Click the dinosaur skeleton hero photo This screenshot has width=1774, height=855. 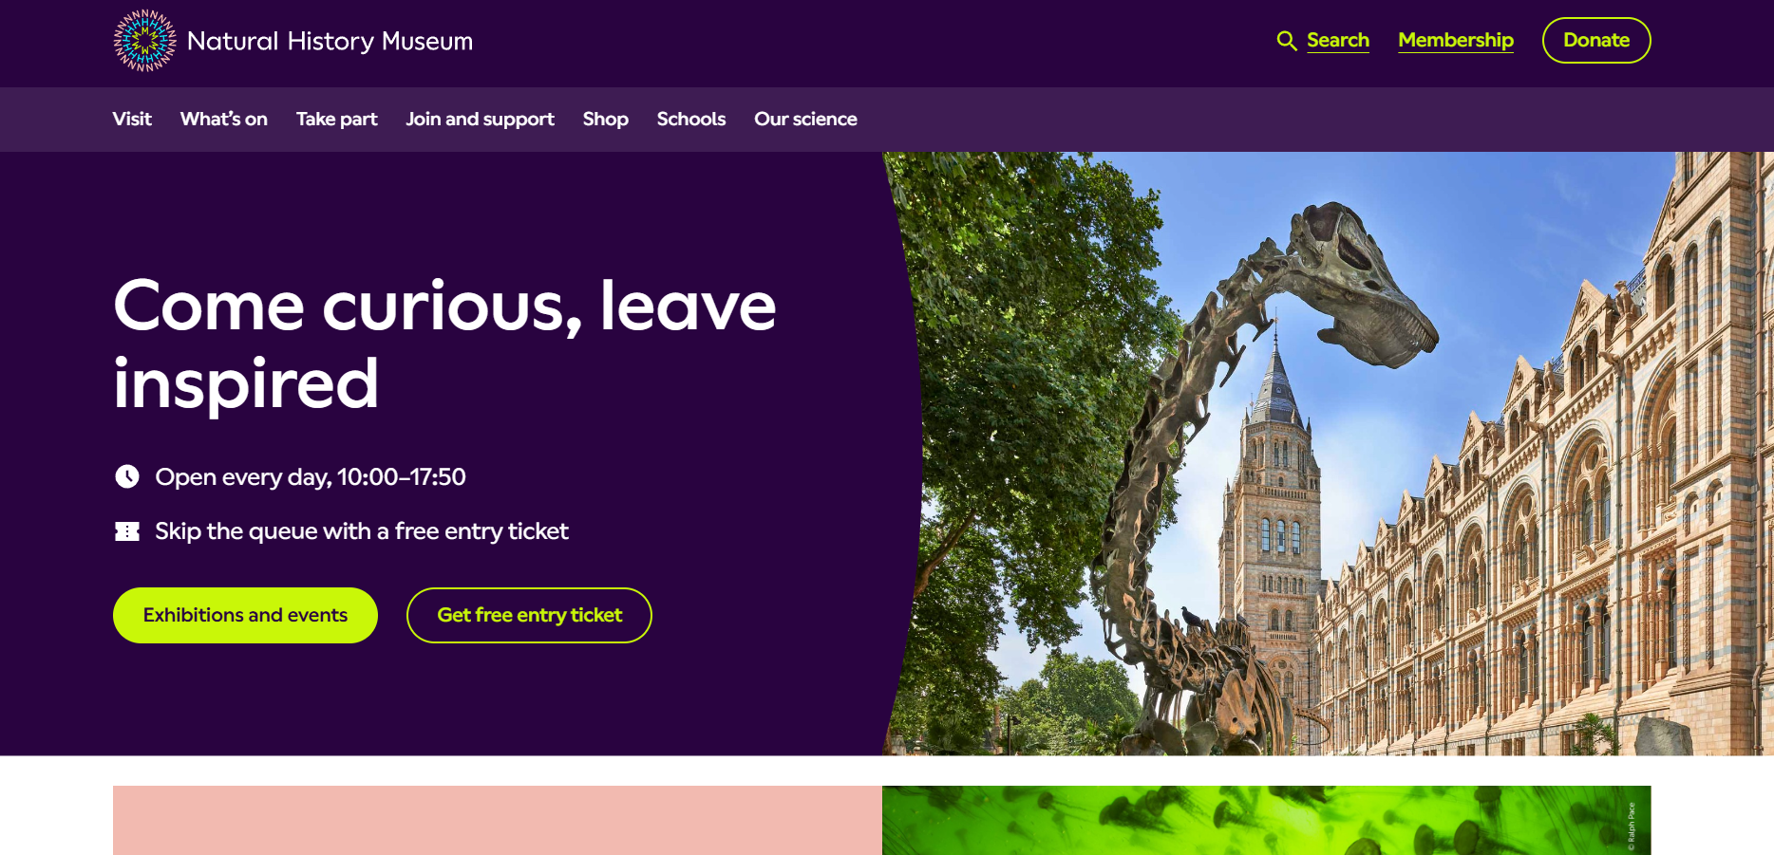coord(1330,454)
